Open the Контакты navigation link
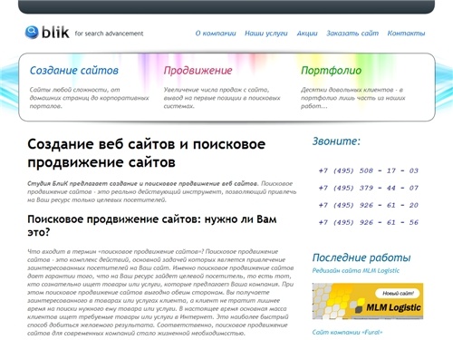 click(406, 34)
